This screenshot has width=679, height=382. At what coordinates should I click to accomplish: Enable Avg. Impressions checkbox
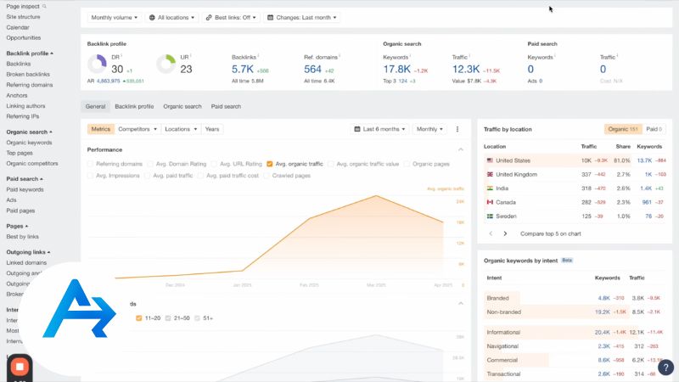pos(90,176)
